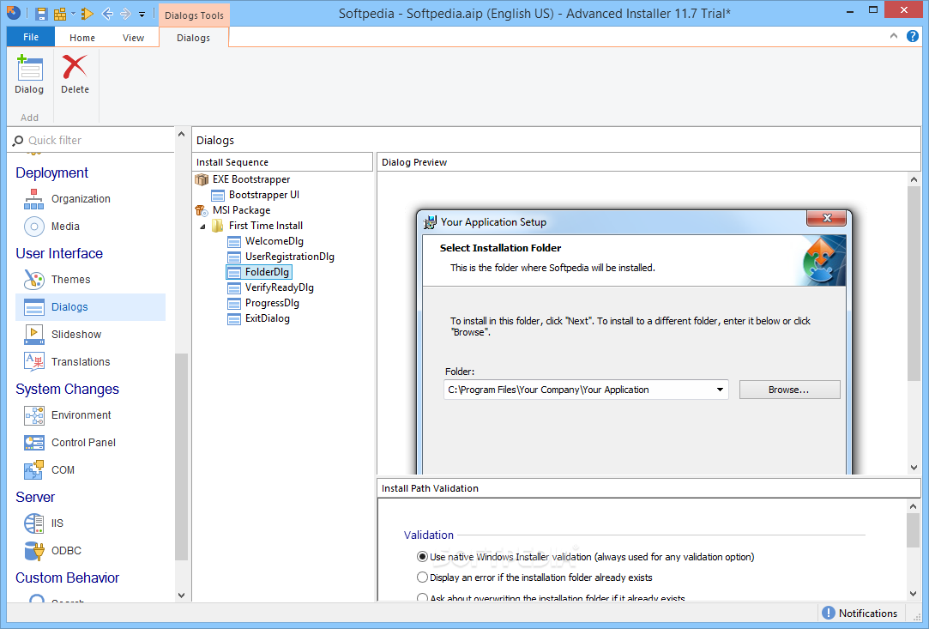The height and width of the screenshot is (629, 929).
Task: Open the Media page icon
Action: click(33, 227)
